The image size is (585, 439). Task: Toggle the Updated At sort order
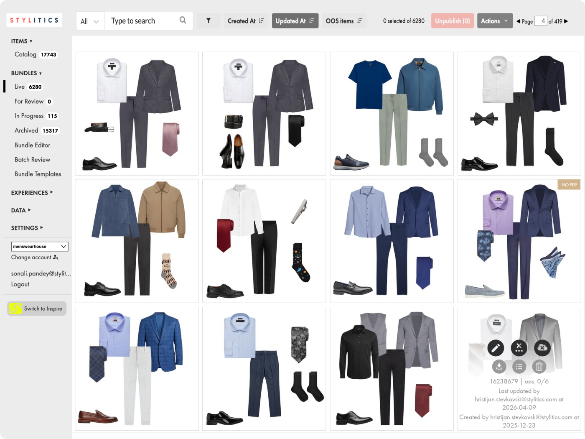(295, 21)
